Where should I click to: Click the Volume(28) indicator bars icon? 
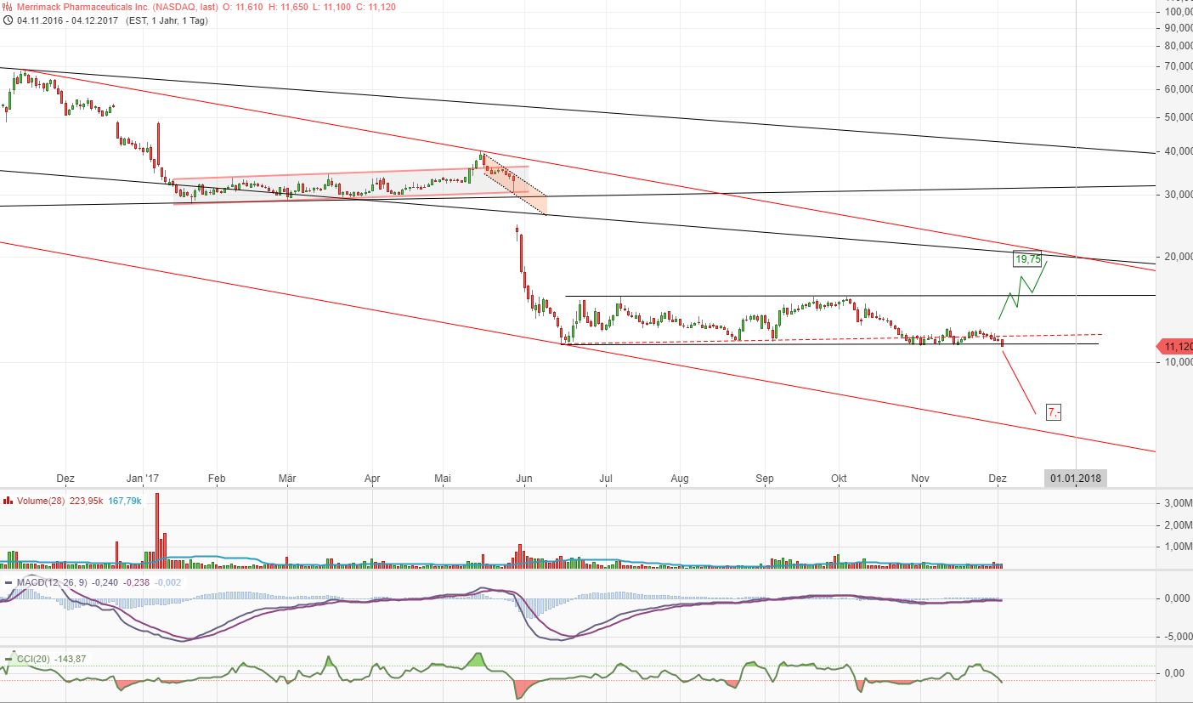click(x=8, y=500)
